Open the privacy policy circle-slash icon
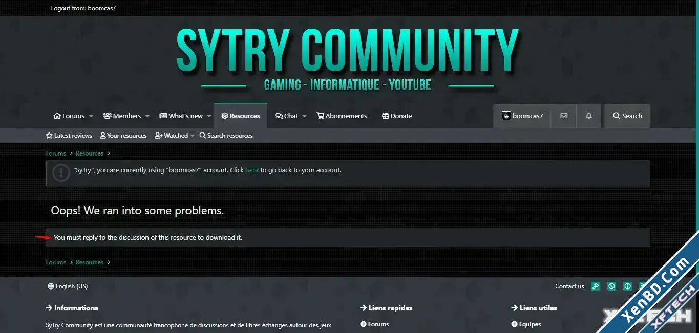The height and width of the screenshot is (333, 699). pos(611,286)
